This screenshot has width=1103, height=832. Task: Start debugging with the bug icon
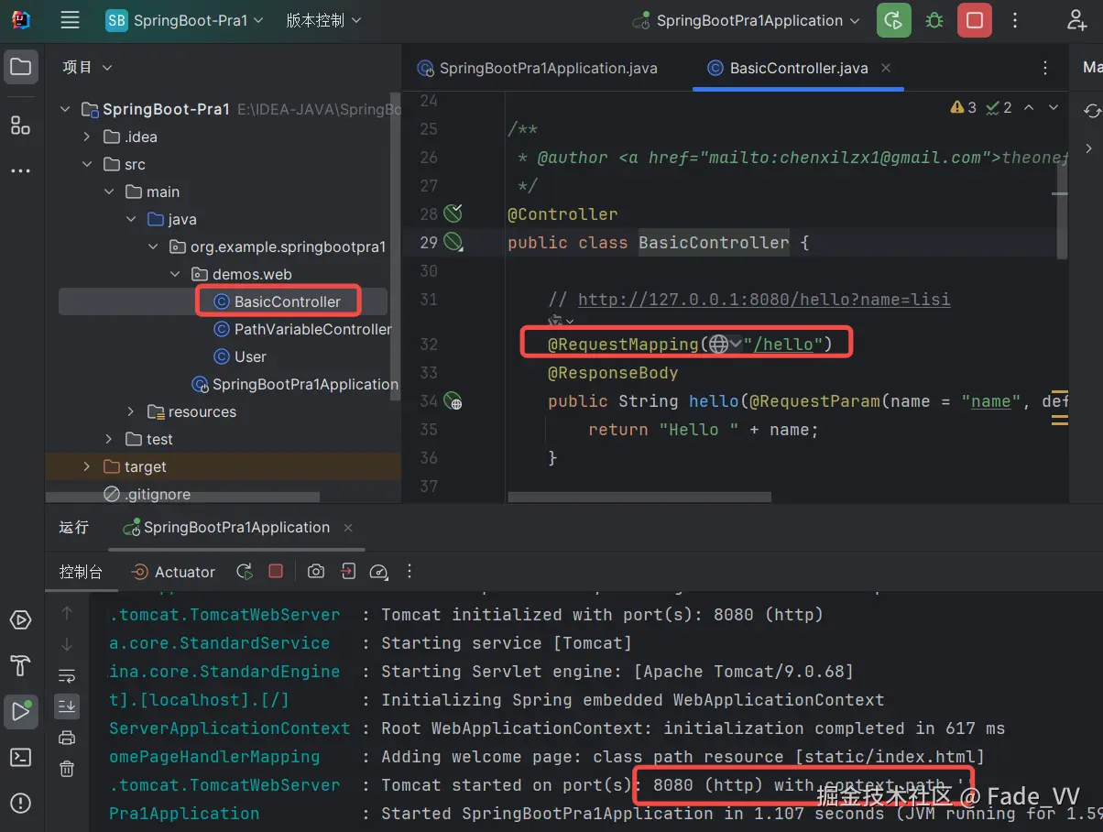point(934,20)
